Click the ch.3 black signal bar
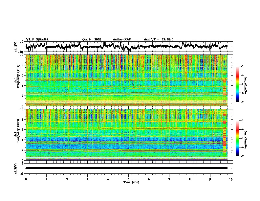 pyautogui.click(x=126, y=168)
